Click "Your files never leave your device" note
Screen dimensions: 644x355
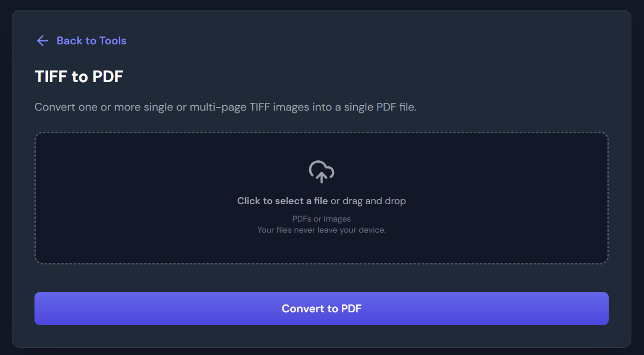click(x=321, y=230)
